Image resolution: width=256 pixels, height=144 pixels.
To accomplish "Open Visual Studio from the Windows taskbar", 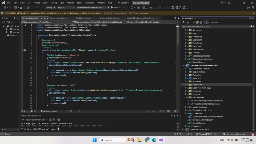I will pos(161,140).
